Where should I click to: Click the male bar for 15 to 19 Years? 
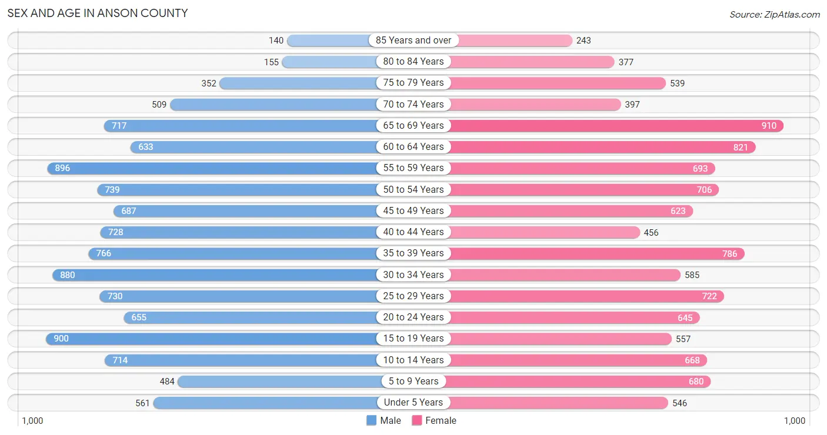[231, 339]
